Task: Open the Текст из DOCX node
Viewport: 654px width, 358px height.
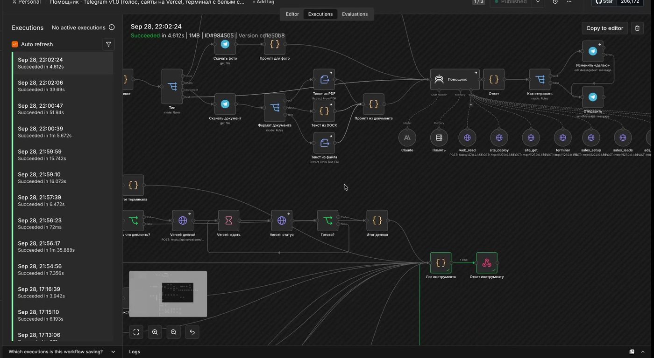Action: tap(324, 111)
